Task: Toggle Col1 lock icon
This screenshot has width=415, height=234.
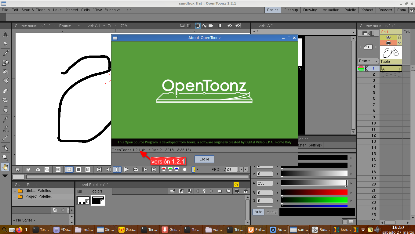Action: pos(399,37)
